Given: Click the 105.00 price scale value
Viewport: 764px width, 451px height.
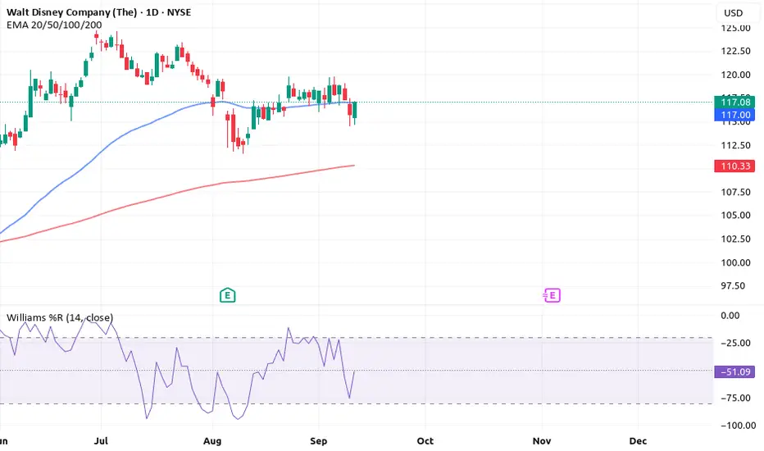Looking at the screenshot, I should [736, 216].
